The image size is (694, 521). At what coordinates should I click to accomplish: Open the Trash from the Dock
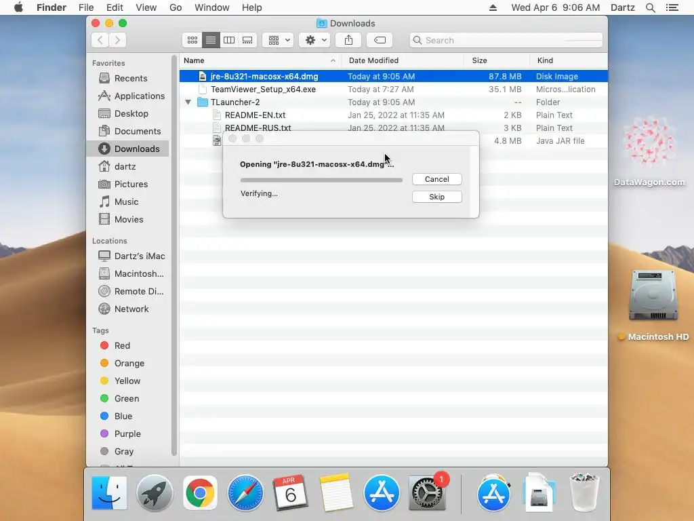pos(584,492)
